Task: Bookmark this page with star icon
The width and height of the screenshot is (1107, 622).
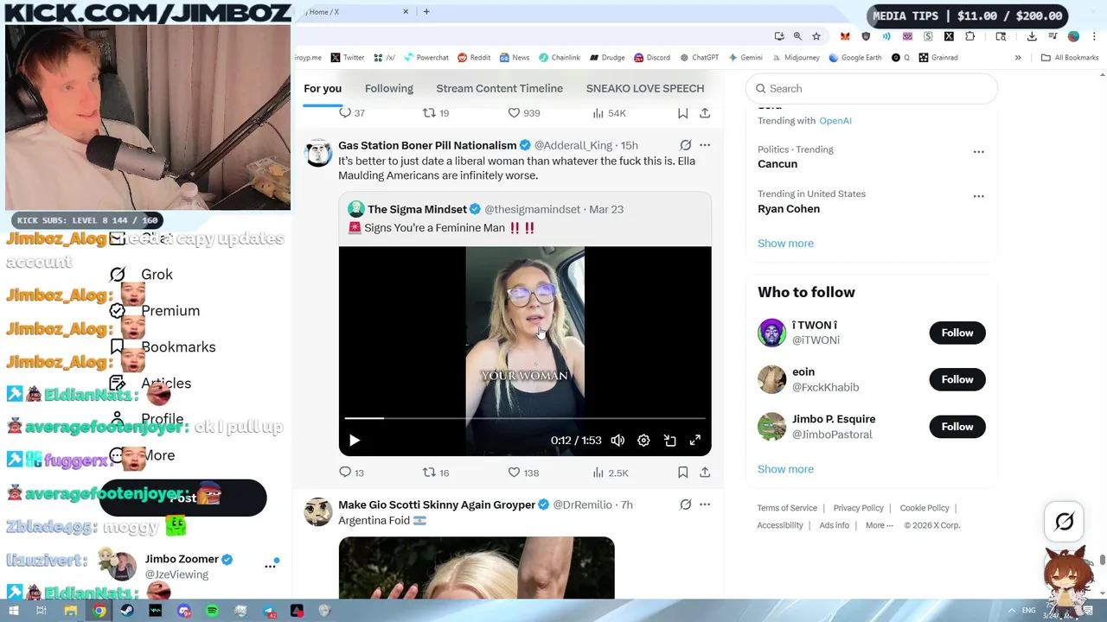Action: pos(816,36)
